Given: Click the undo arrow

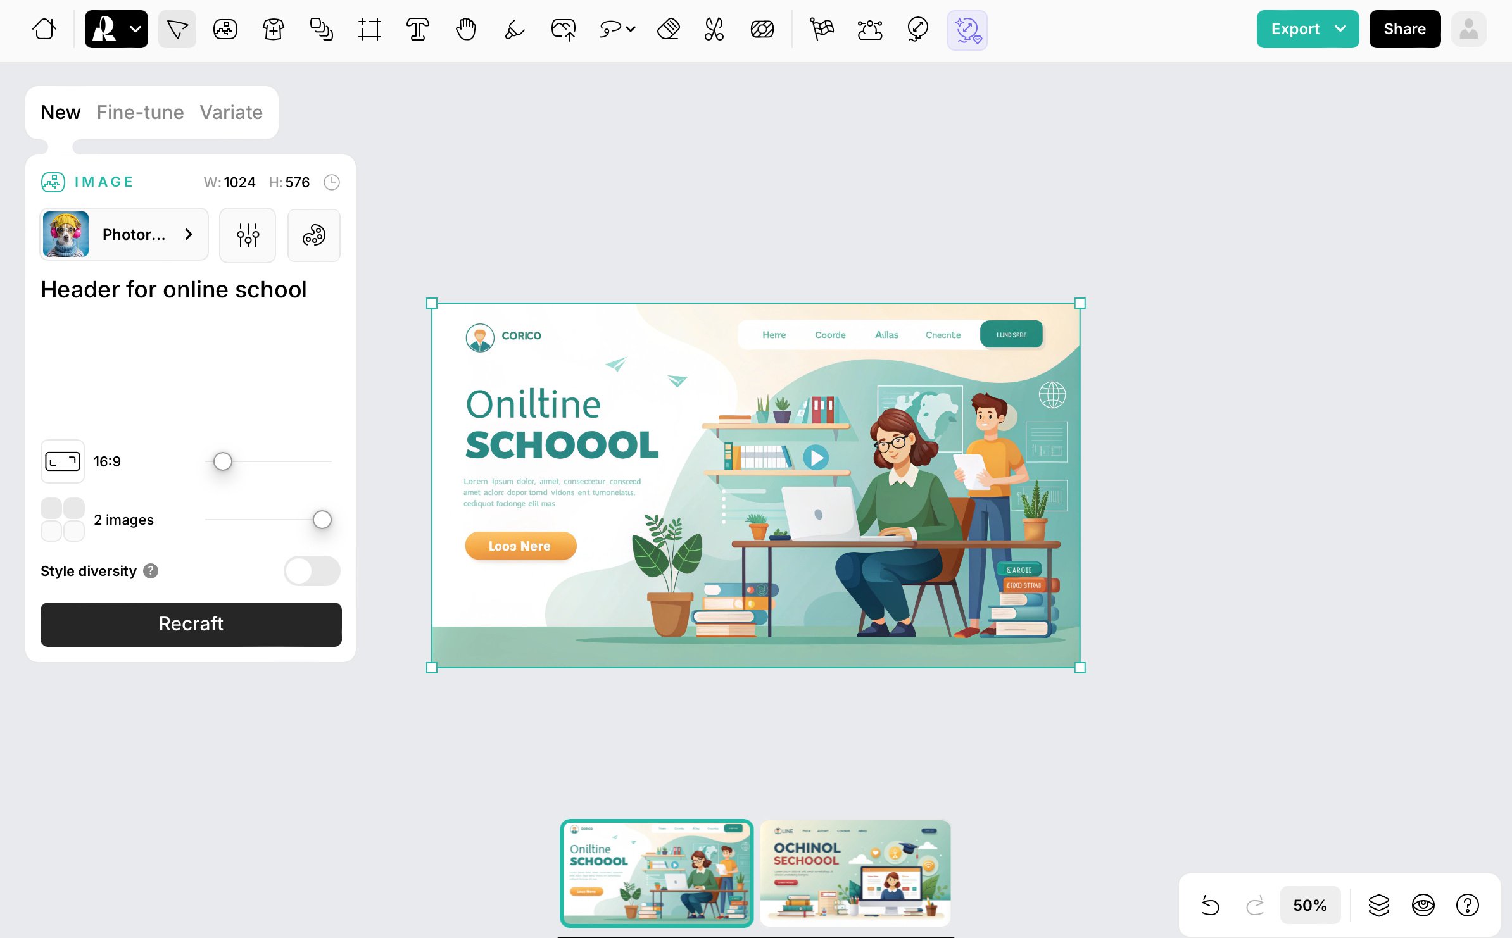Looking at the screenshot, I should point(1211,906).
